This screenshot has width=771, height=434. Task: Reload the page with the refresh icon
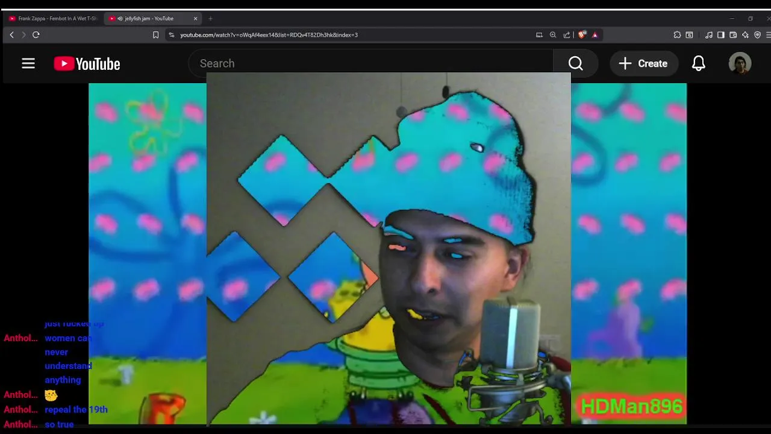tap(36, 35)
